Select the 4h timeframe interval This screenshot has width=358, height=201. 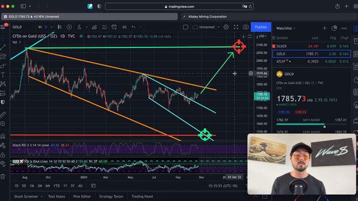click(x=40, y=27)
